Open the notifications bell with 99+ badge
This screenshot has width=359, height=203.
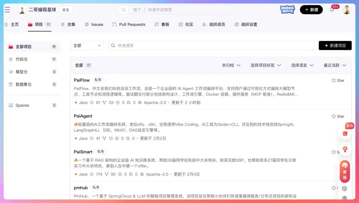point(332,9)
